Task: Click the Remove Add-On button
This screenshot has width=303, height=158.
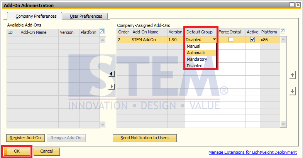Action: click(66, 138)
